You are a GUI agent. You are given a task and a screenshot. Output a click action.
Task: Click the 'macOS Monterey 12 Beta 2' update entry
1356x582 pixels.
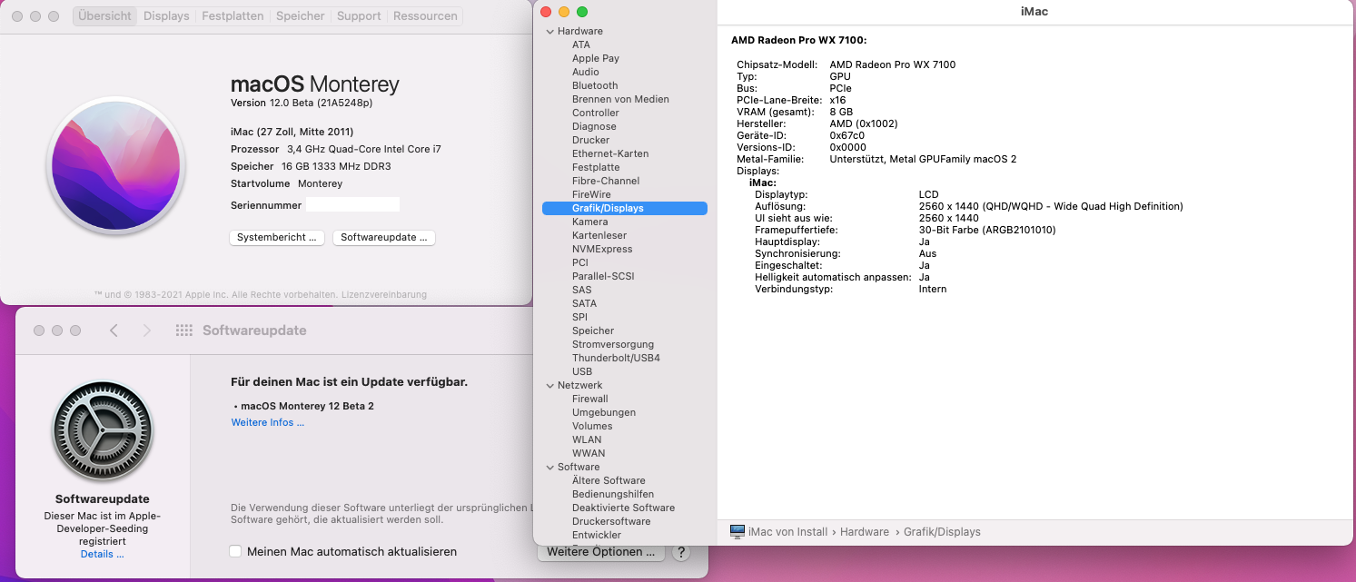(x=307, y=406)
